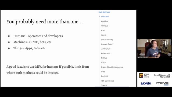
Task: Click the 'Join at Slido.com with #devops2020' text
Action: coord(162,76)
